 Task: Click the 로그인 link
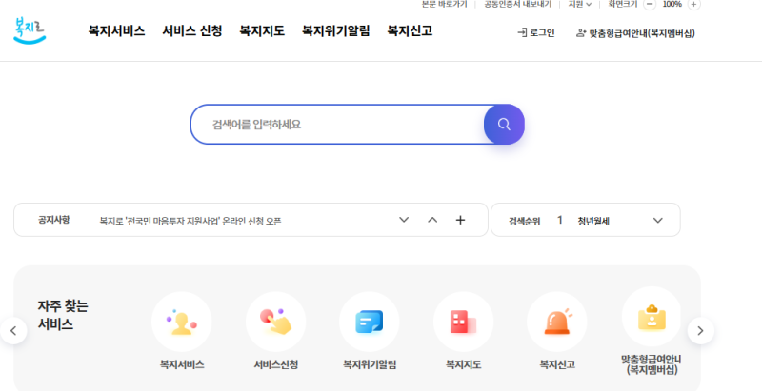[536, 33]
